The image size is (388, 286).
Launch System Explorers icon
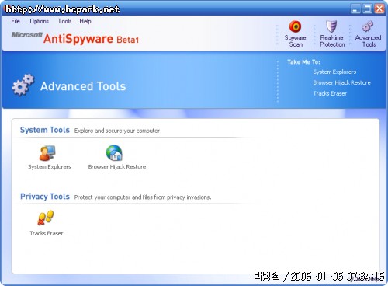coord(47,153)
